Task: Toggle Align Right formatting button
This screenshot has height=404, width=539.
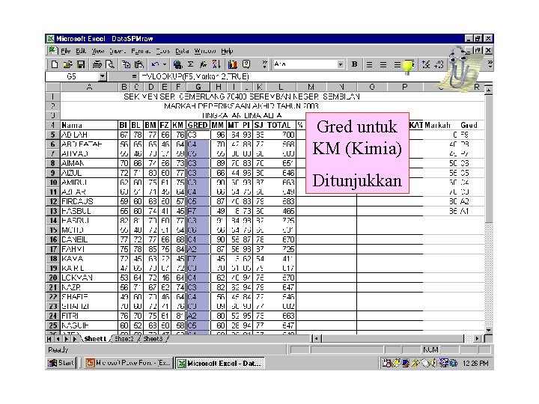Action: click(397, 64)
